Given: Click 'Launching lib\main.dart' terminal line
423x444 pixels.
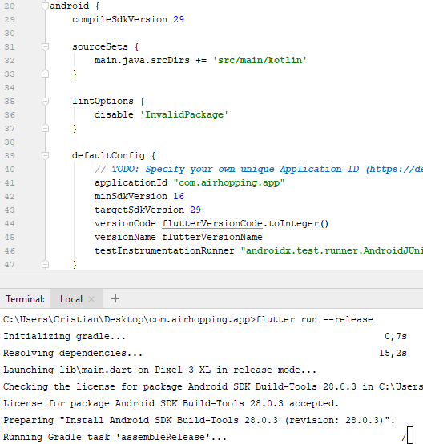Looking at the screenshot, I should tap(159, 370).
